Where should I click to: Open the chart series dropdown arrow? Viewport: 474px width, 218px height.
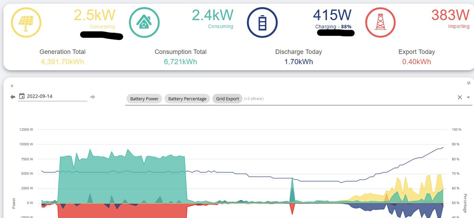[468, 98]
